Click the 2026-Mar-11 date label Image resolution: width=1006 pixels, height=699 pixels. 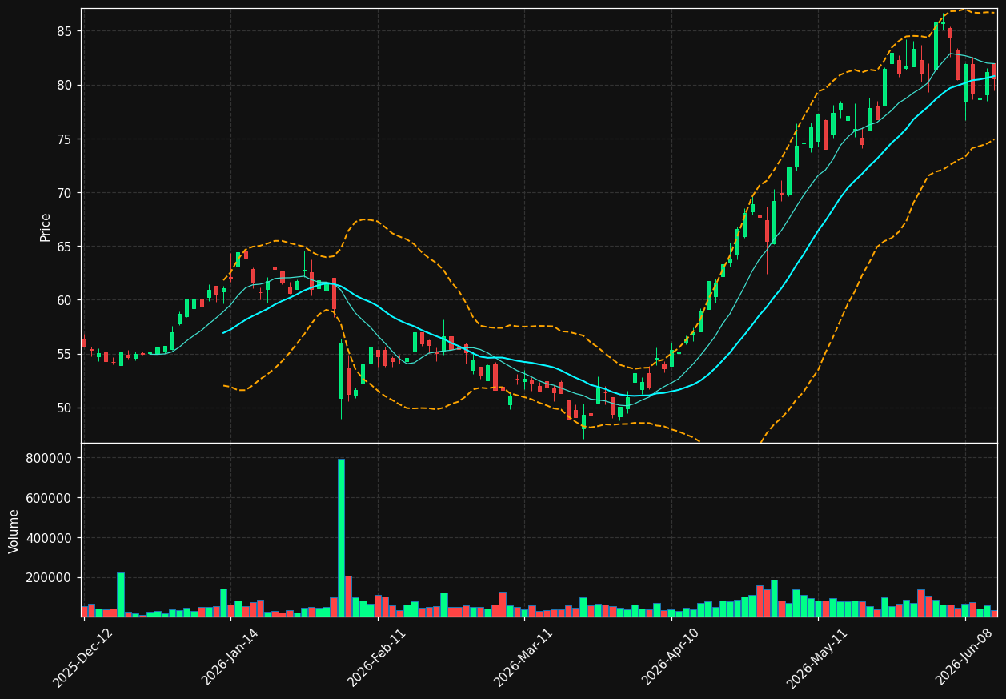click(523, 658)
